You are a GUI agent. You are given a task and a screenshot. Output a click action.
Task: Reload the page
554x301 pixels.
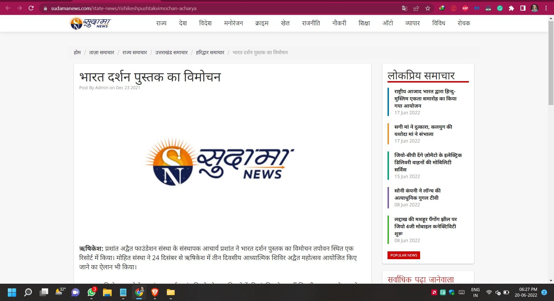pyautogui.click(x=31, y=8)
